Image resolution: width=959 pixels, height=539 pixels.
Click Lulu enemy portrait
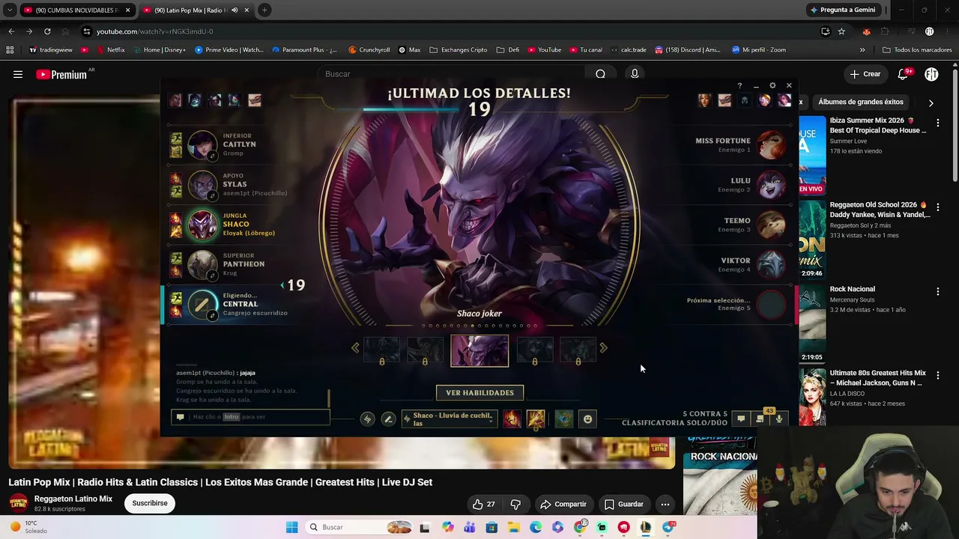tap(770, 185)
